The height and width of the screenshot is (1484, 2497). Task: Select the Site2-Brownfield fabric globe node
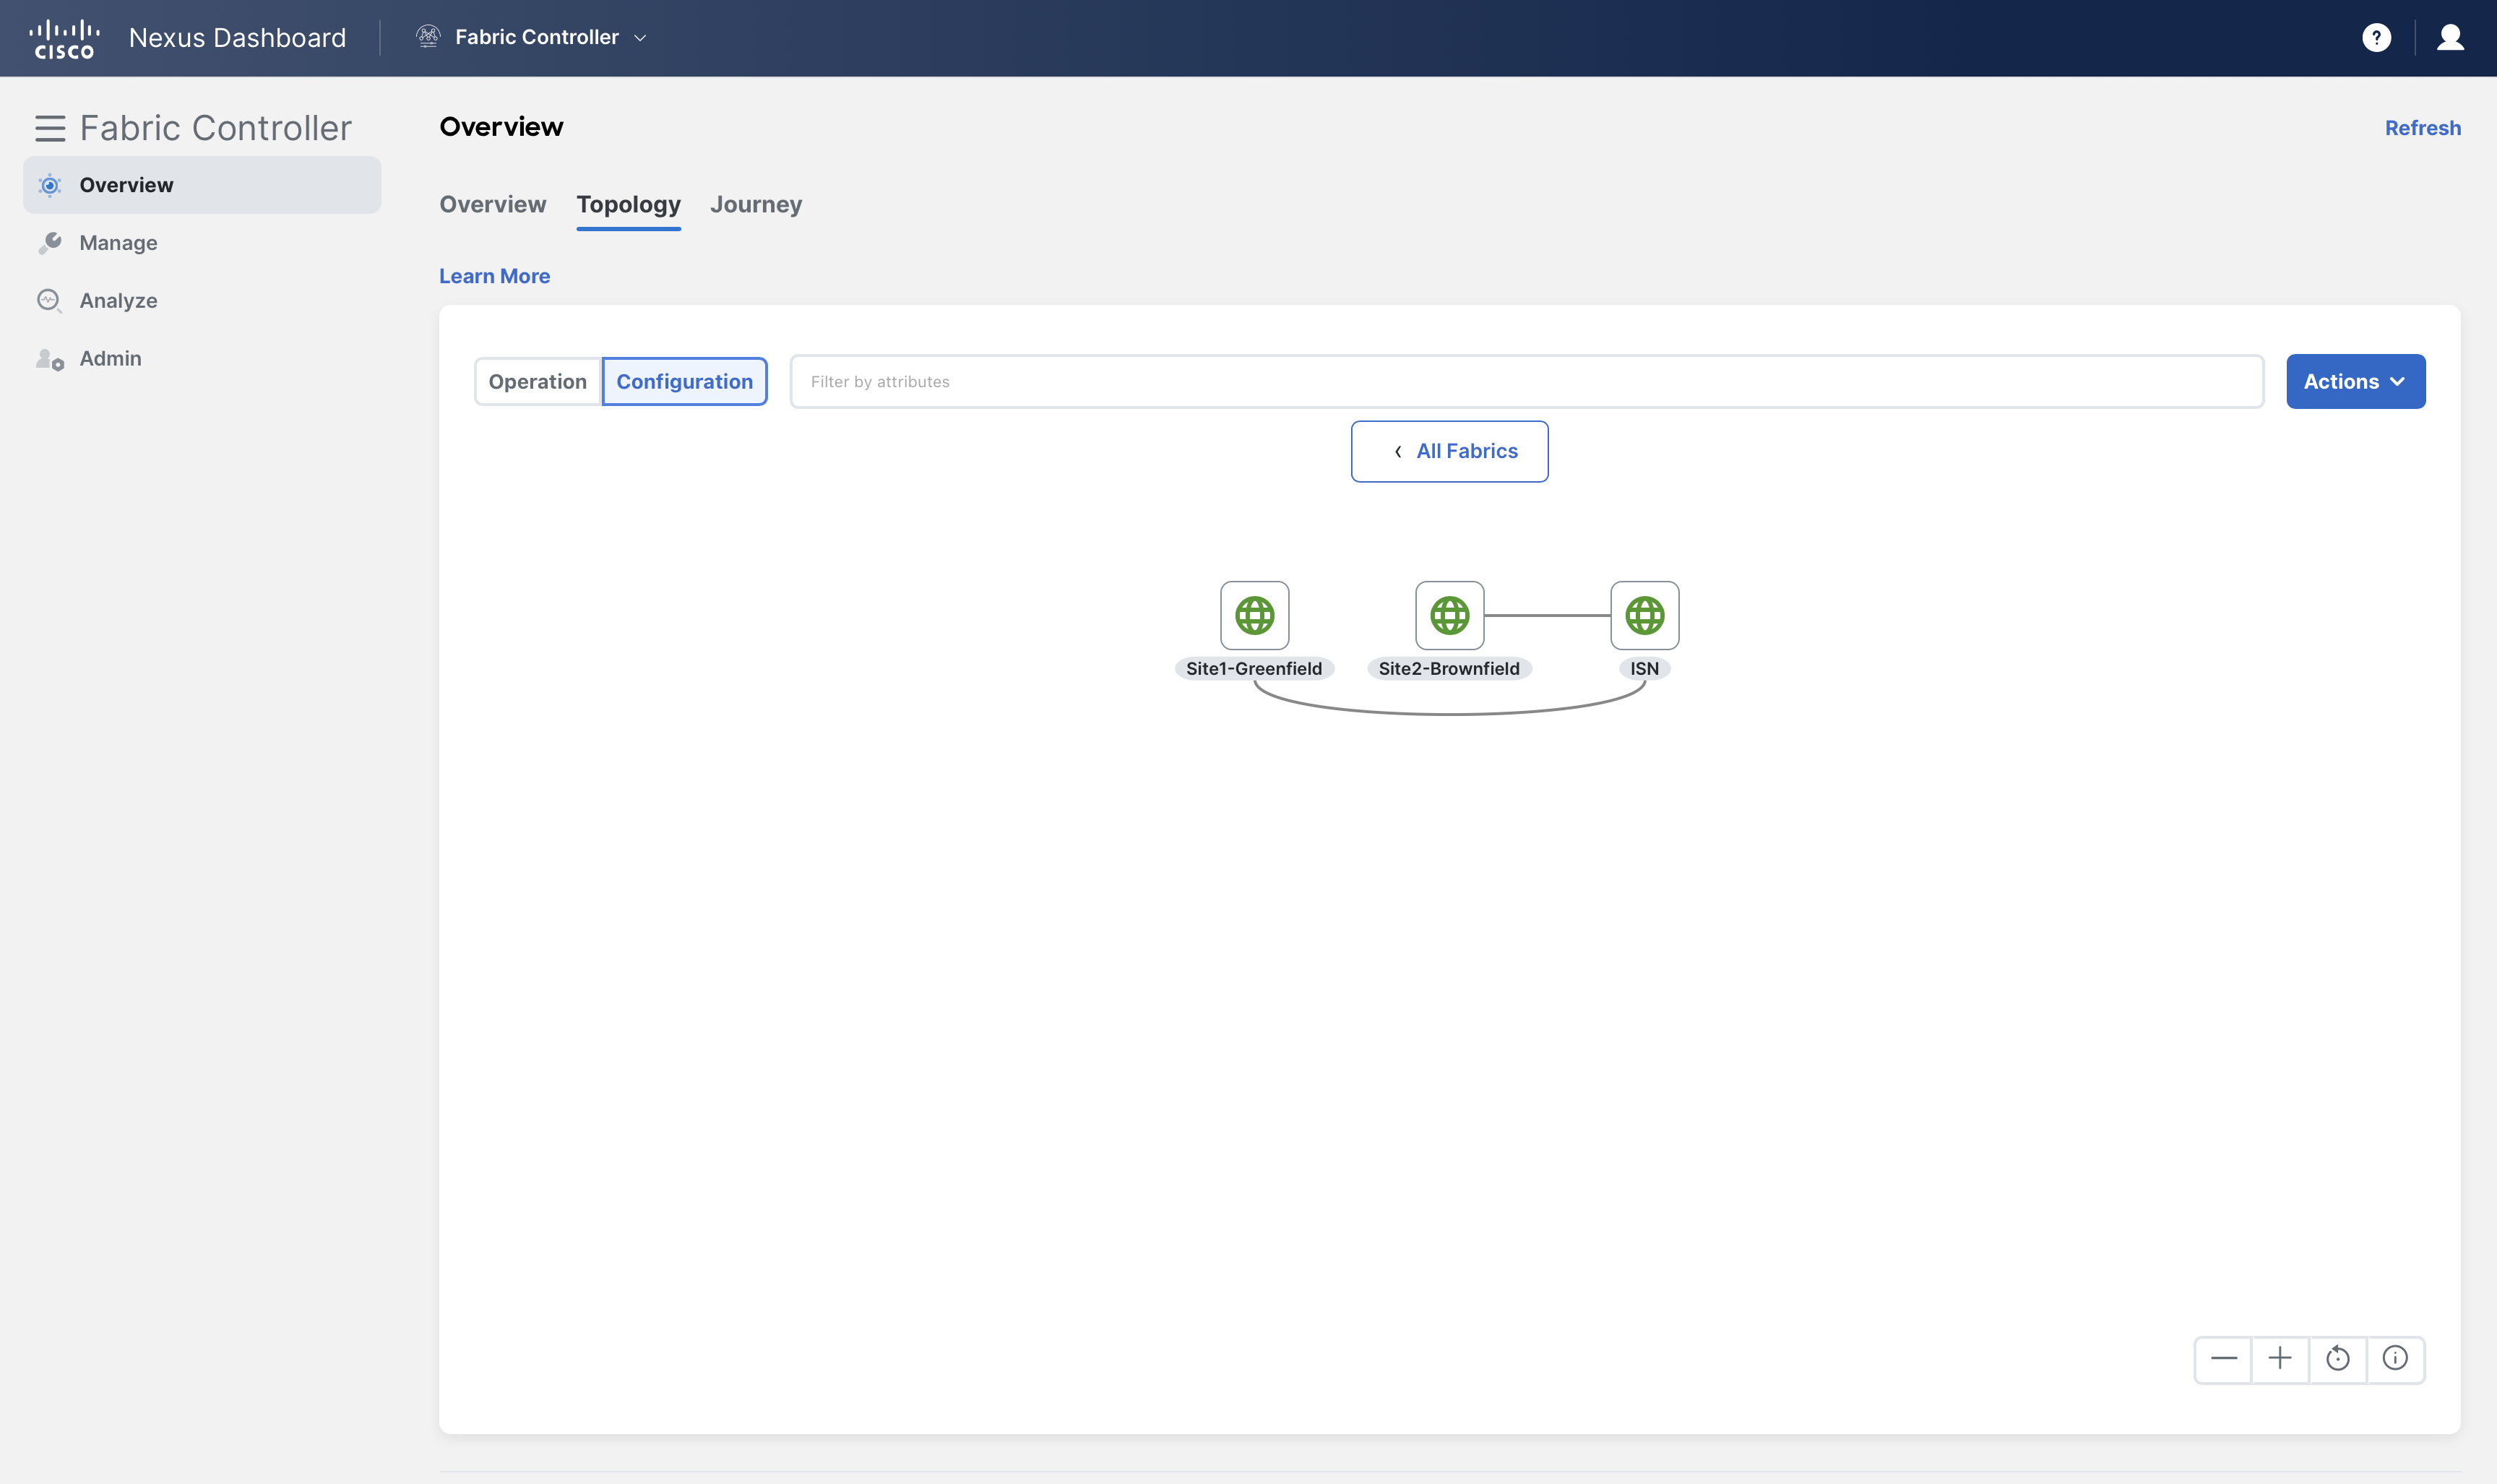pyautogui.click(x=1449, y=615)
